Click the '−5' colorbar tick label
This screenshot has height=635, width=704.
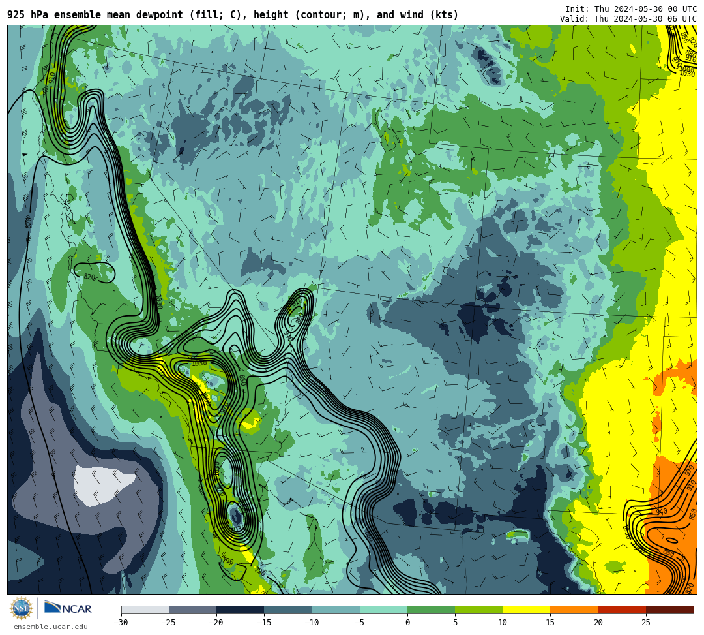pos(360,623)
